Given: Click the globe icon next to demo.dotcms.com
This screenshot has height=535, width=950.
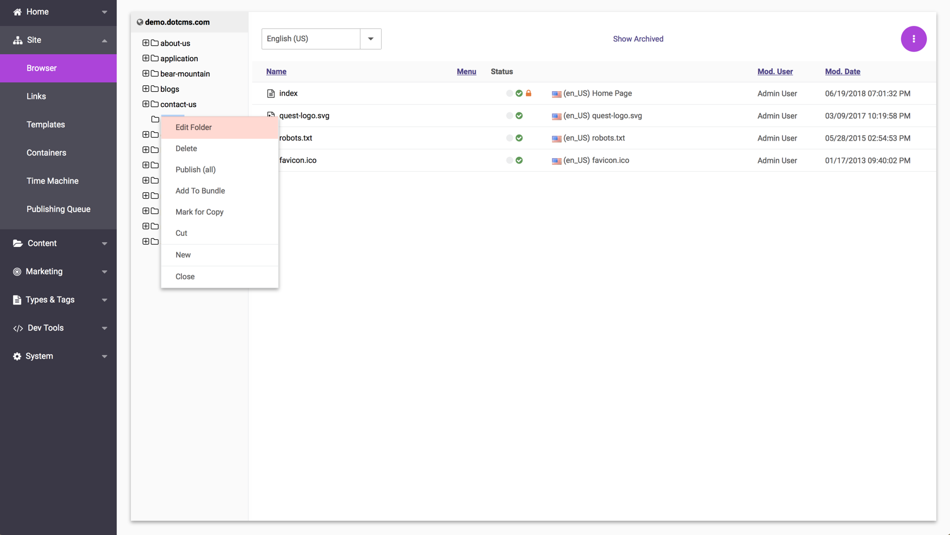Looking at the screenshot, I should pos(140,22).
